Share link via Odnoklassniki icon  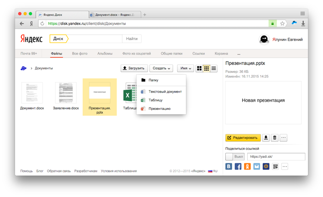(x=247, y=166)
